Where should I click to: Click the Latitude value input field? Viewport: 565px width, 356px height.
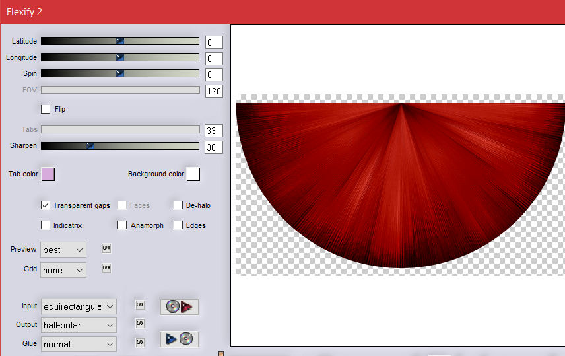(213, 43)
